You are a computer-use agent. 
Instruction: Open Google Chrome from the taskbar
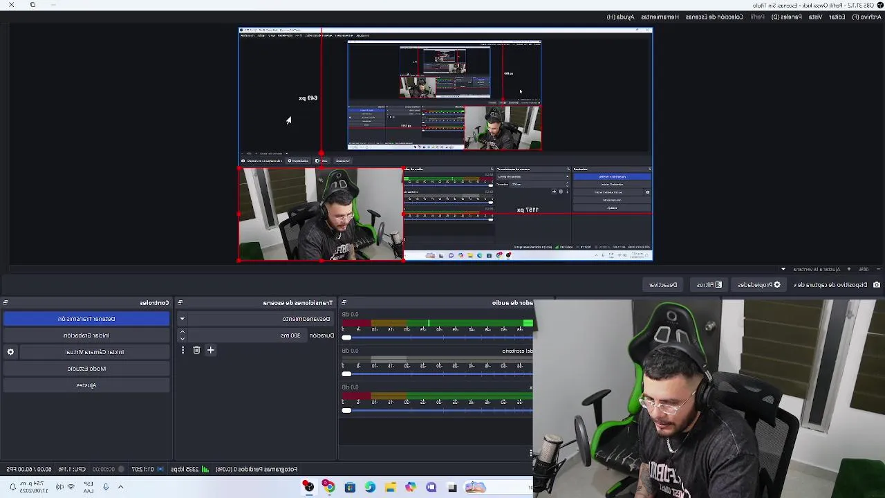[329, 487]
